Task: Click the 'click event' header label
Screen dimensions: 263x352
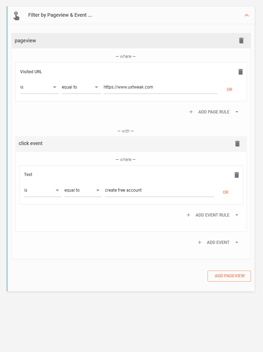Action: pyautogui.click(x=31, y=143)
